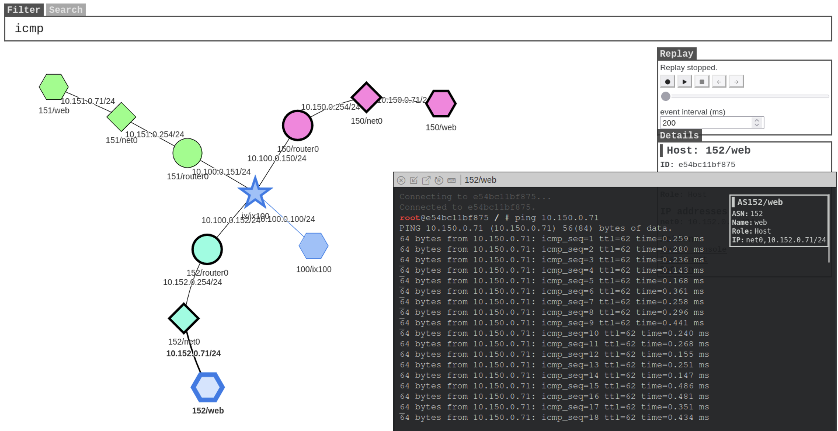Click the Replay panel header
The image size is (838, 431).
click(676, 54)
